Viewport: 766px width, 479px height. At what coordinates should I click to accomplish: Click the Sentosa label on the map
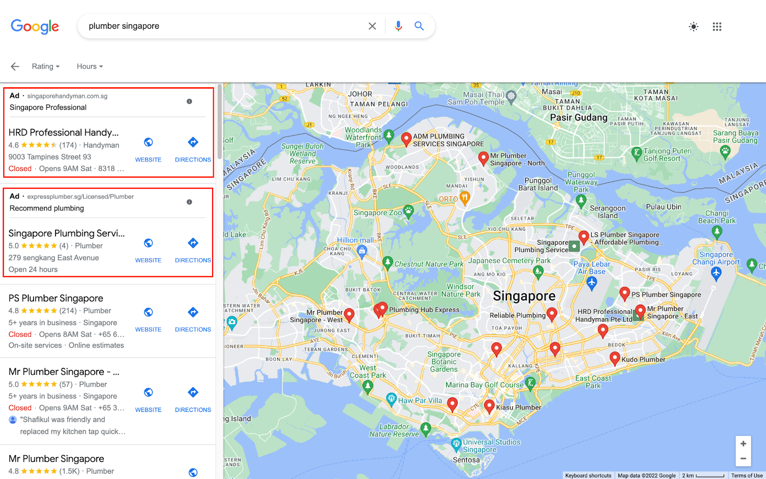coord(466,460)
